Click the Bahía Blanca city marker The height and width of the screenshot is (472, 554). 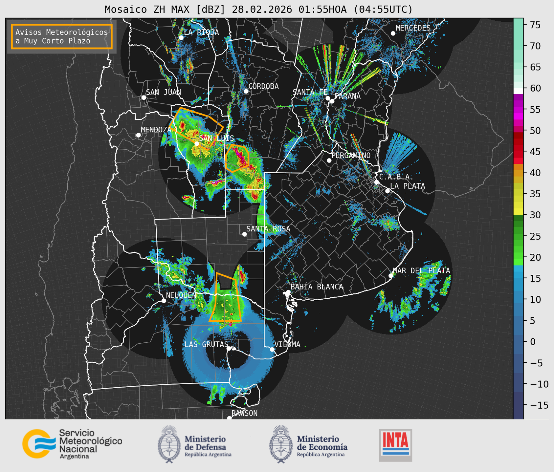(x=288, y=292)
